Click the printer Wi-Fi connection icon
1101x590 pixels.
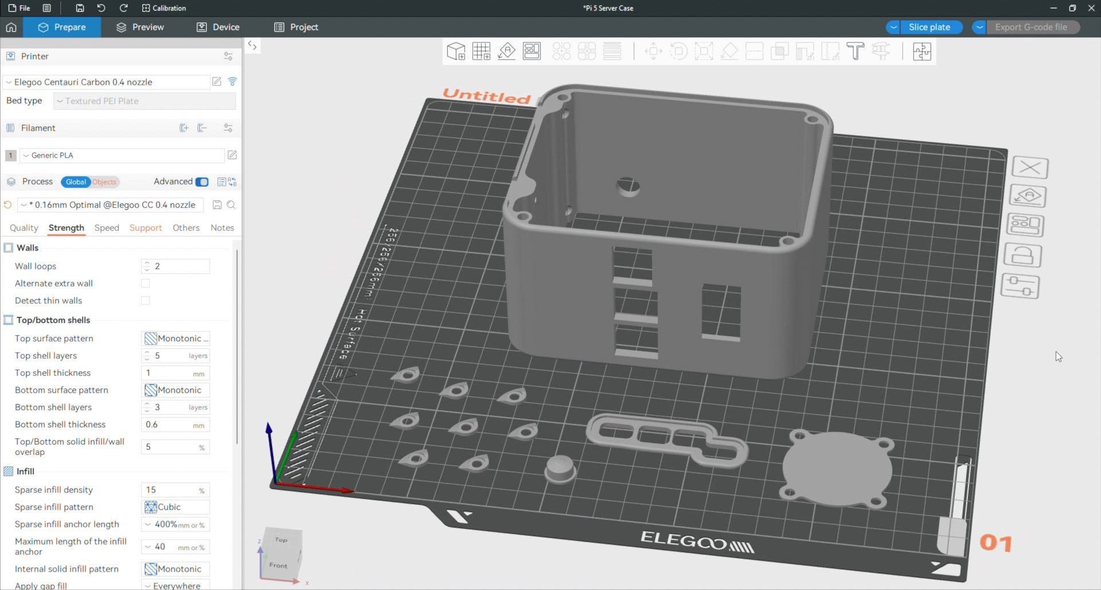click(232, 82)
